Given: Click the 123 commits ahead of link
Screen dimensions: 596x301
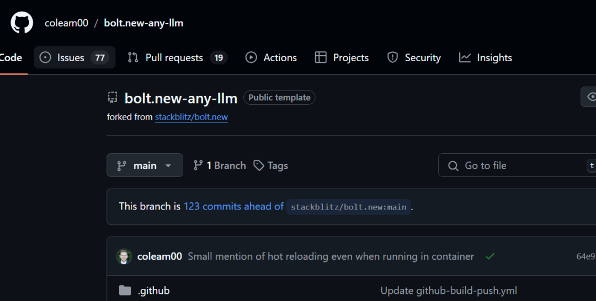Looking at the screenshot, I should 233,206.
